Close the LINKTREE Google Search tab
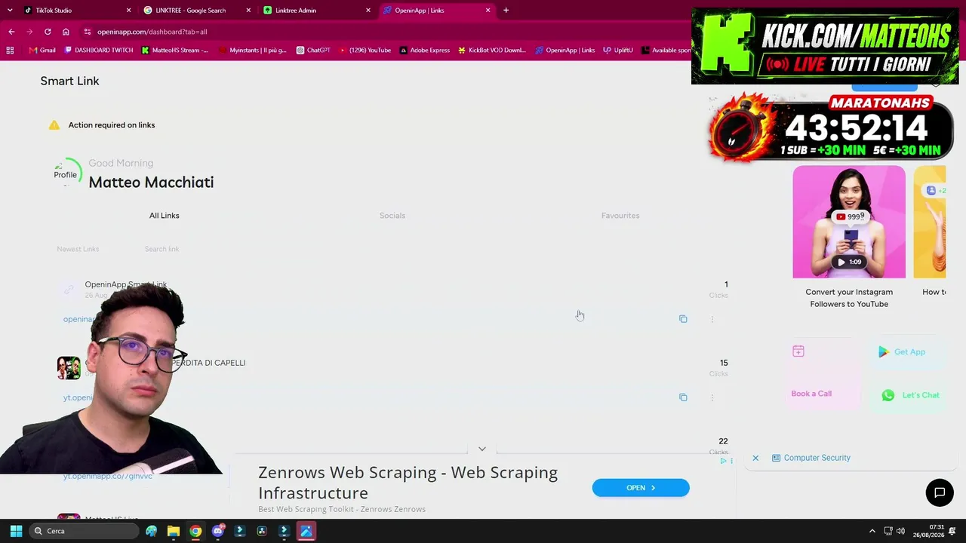Screen dimensions: 966x543 [248, 11]
